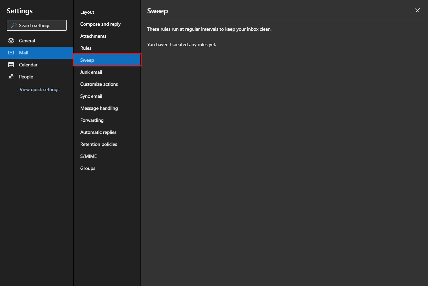Open Compose and reply settings
This screenshot has width=428, height=286.
pyautogui.click(x=107, y=24)
